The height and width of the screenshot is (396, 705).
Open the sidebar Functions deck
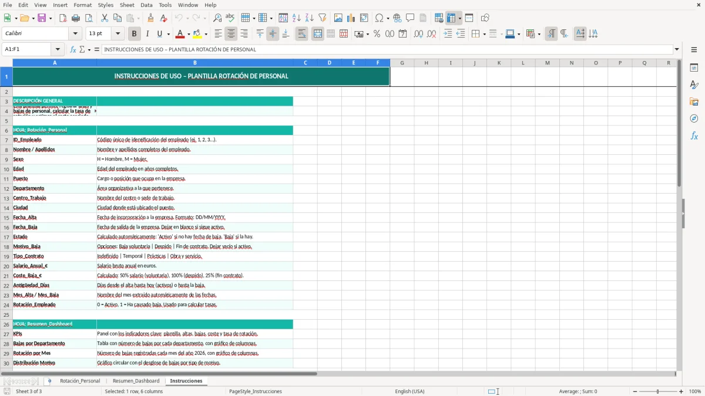(694, 136)
